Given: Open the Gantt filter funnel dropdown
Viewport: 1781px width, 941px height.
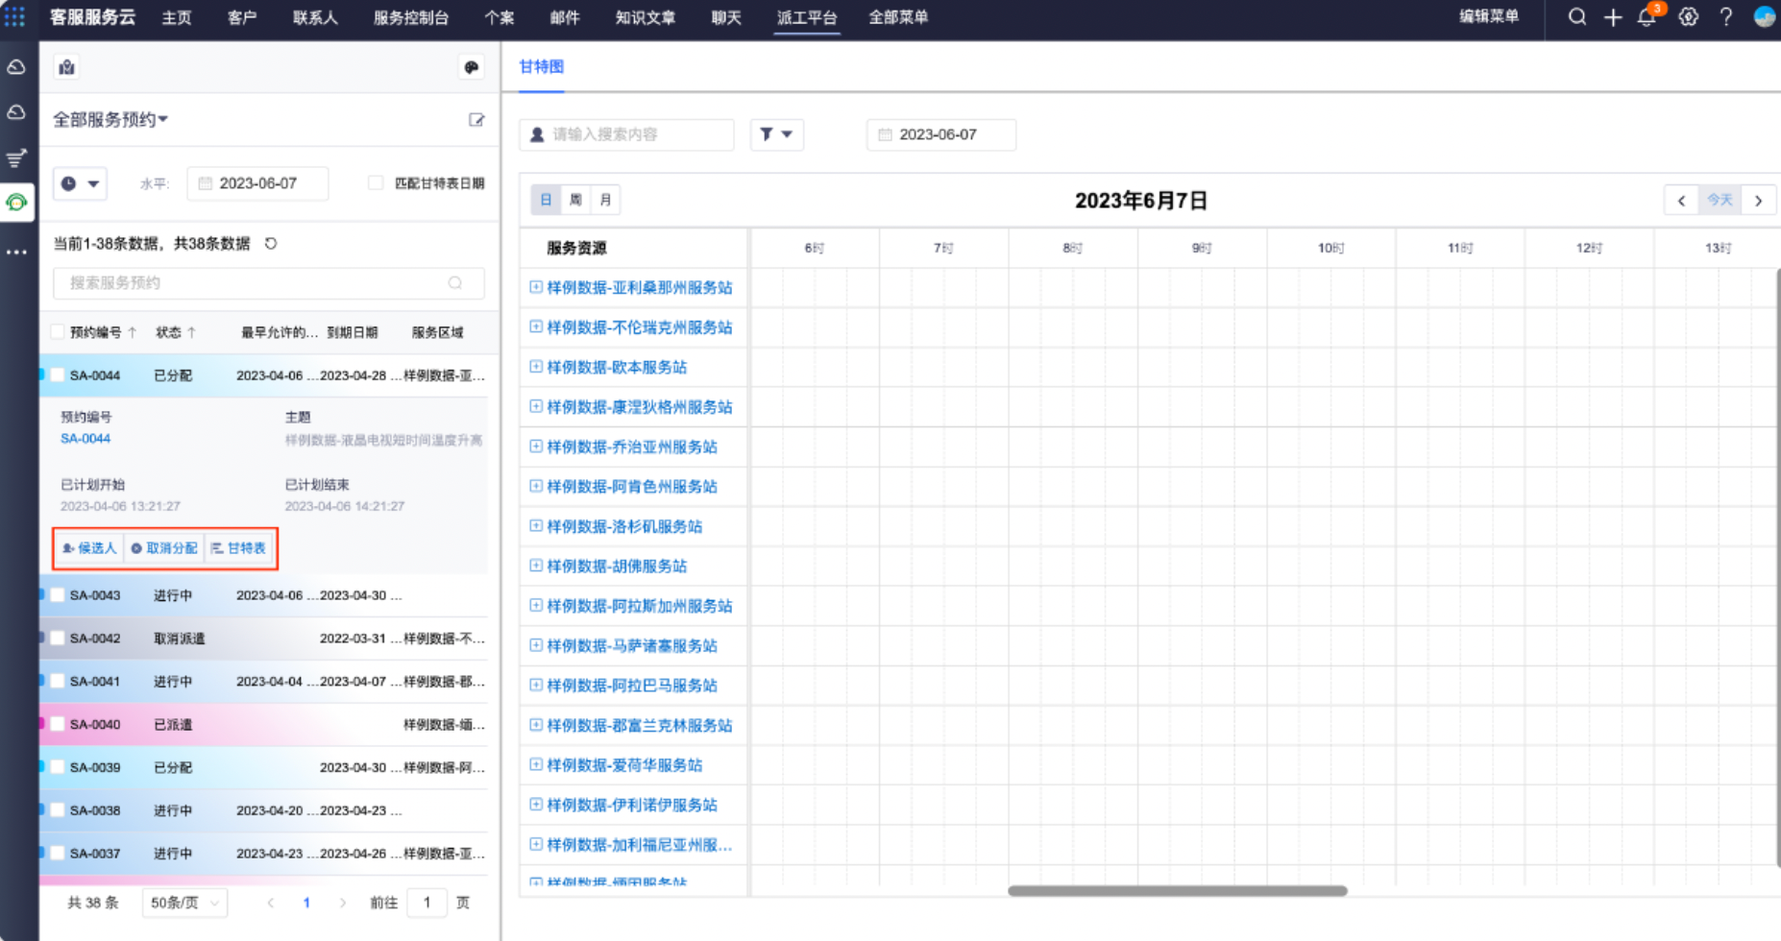Looking at the screenshot, I should coord(776,134).
